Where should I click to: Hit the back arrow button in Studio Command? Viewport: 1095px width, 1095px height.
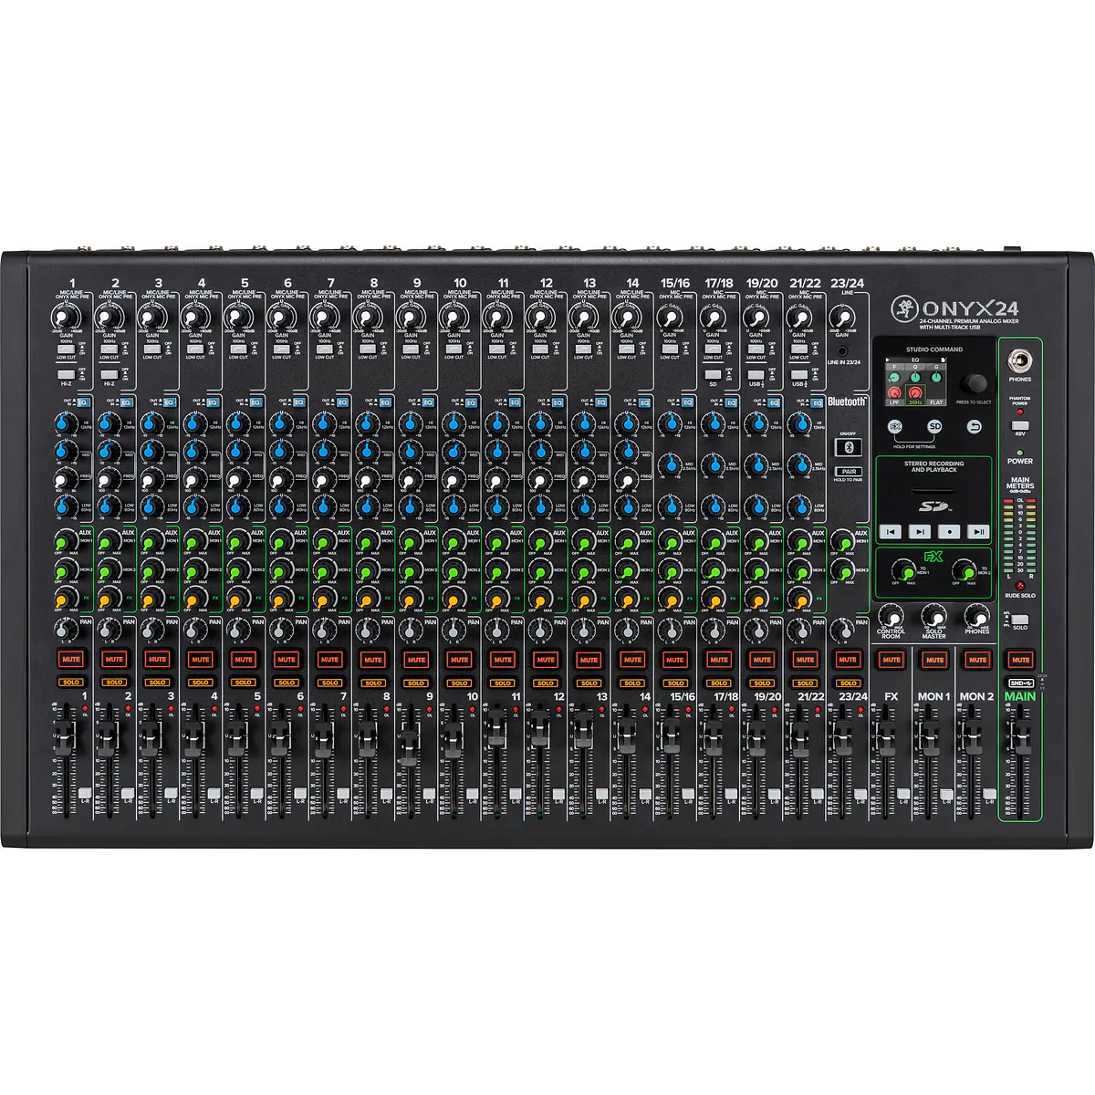click(975, 427)
